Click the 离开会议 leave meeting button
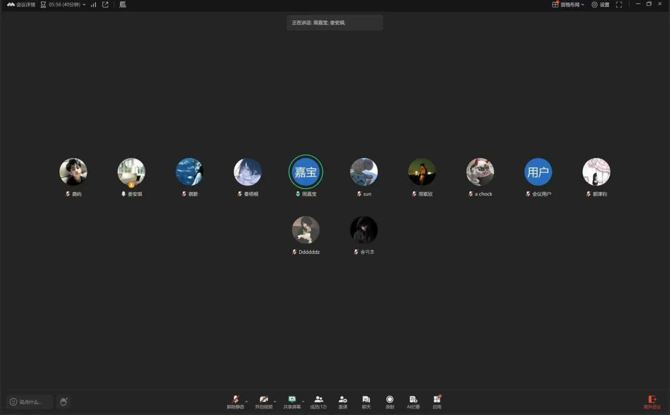 652,402
